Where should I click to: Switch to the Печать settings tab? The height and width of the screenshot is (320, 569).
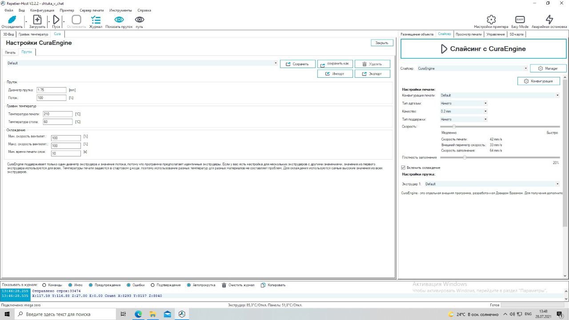[10, 52]
